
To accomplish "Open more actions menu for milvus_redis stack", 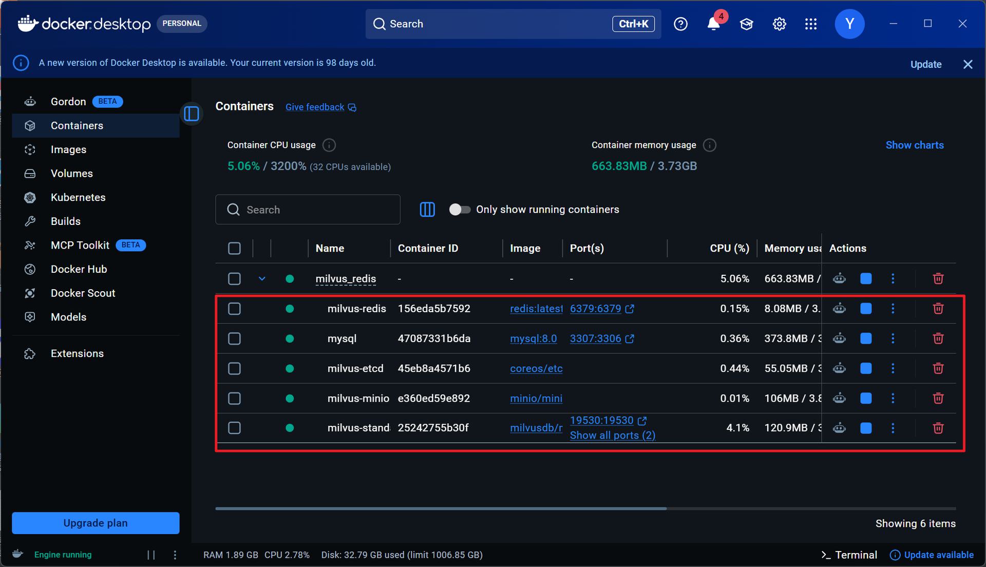I will click(x=893, y=278).
